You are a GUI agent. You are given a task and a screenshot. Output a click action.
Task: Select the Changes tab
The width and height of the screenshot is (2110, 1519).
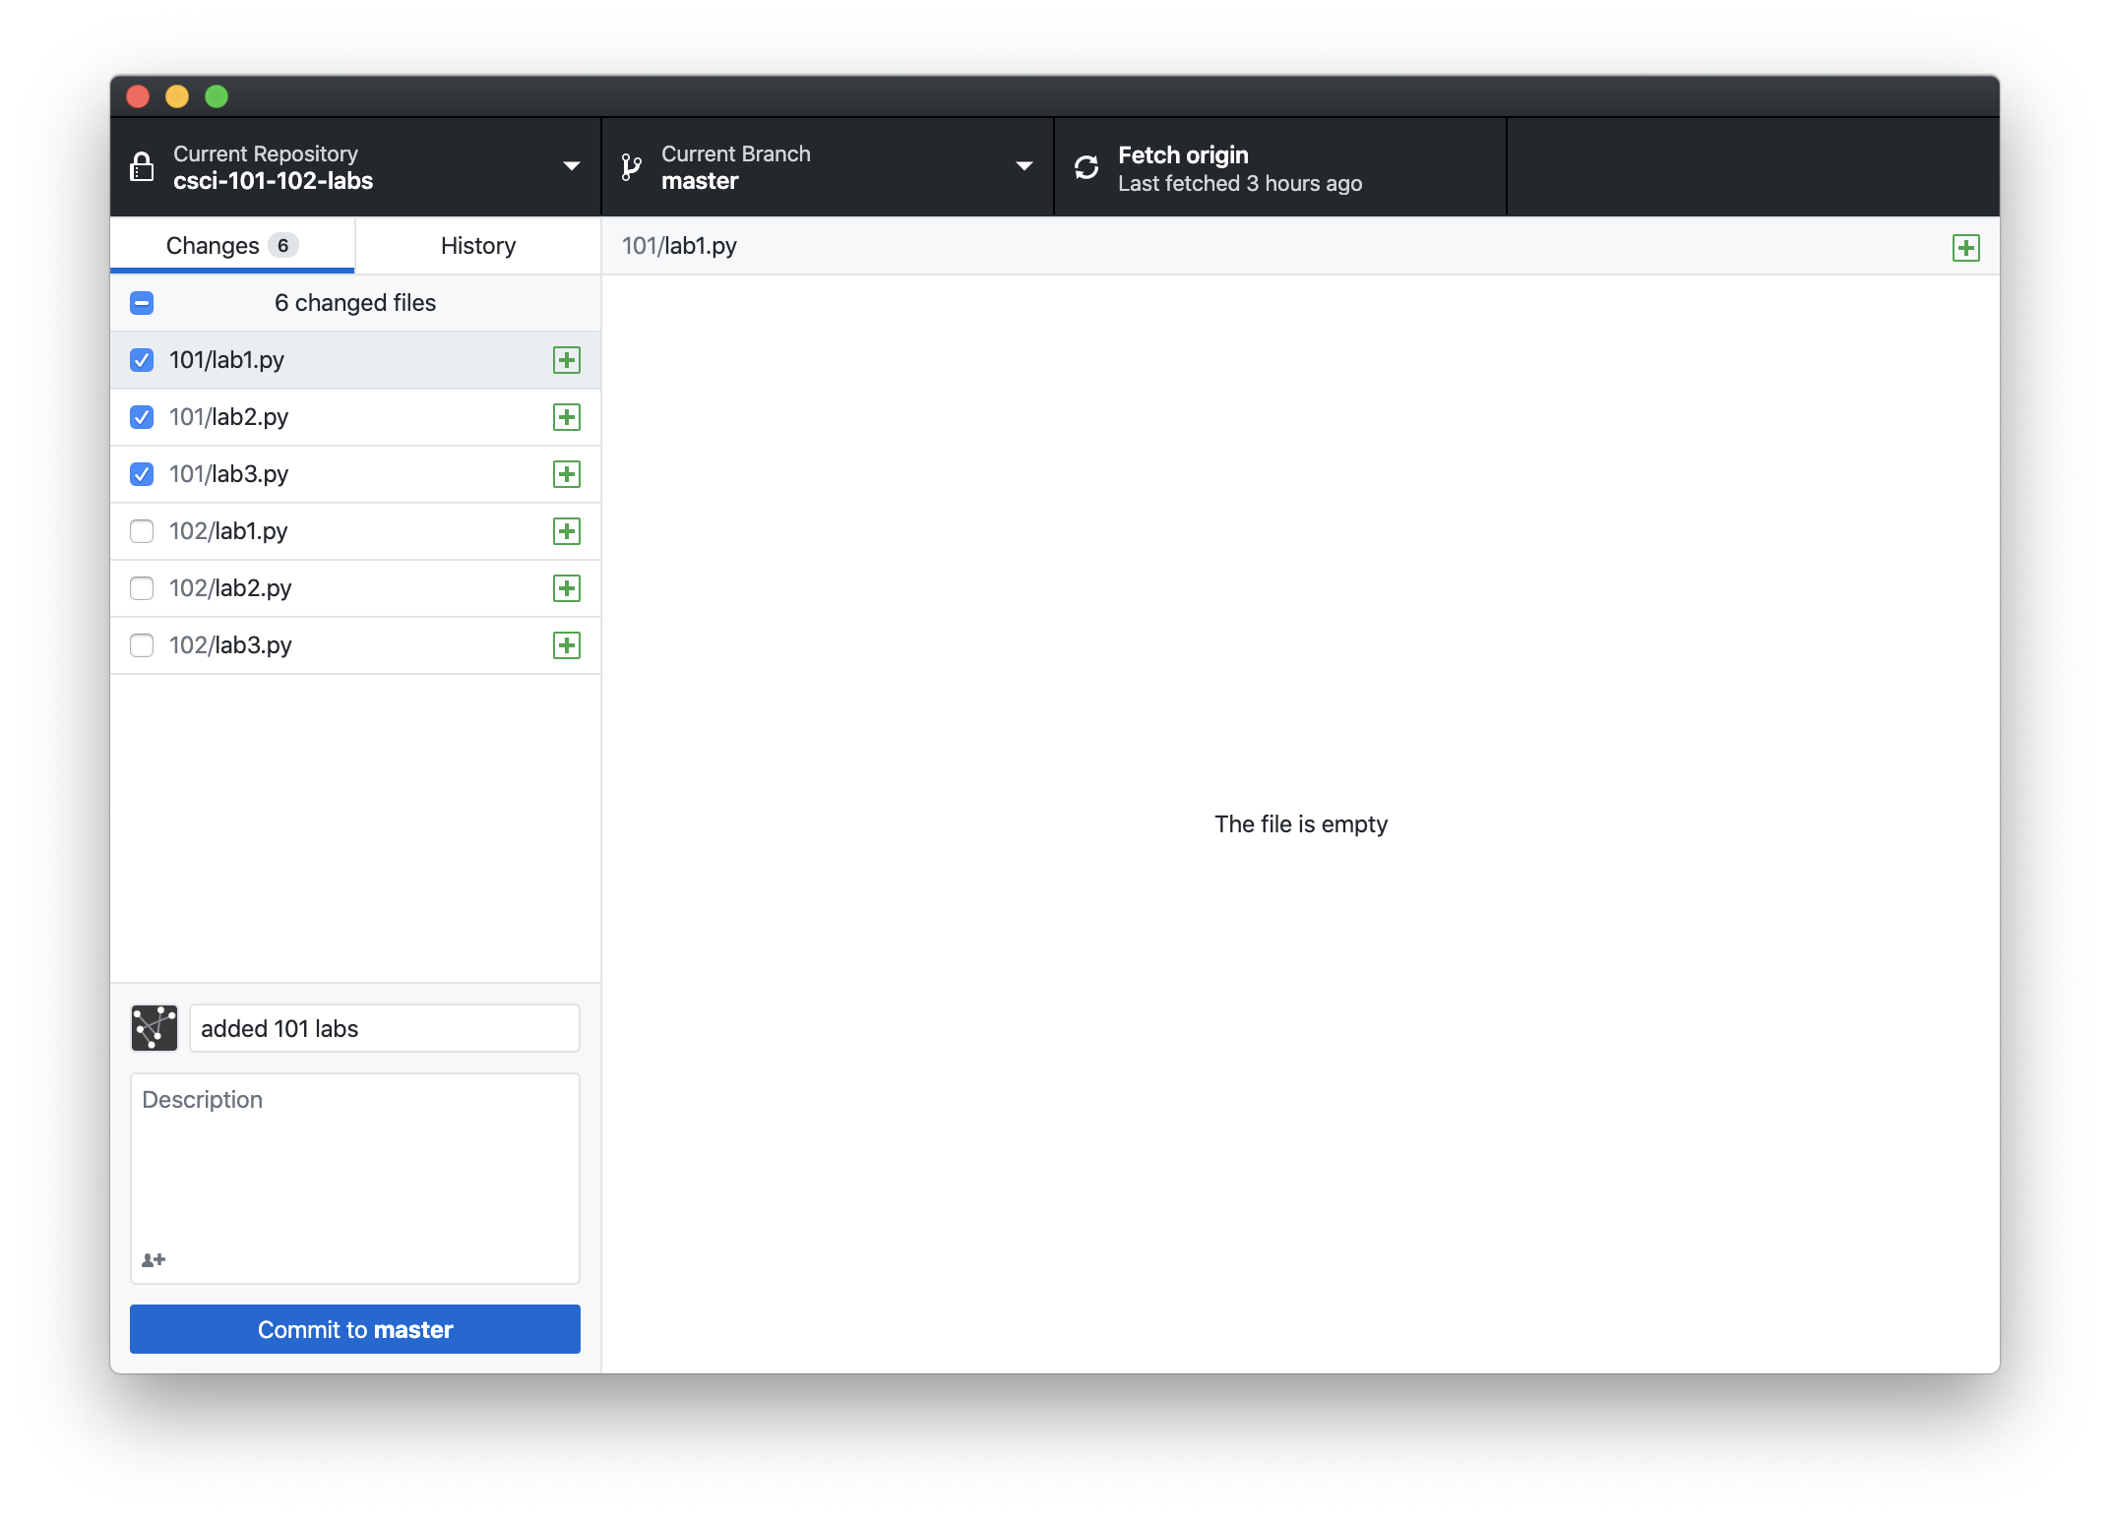click(x=232, y=246)
